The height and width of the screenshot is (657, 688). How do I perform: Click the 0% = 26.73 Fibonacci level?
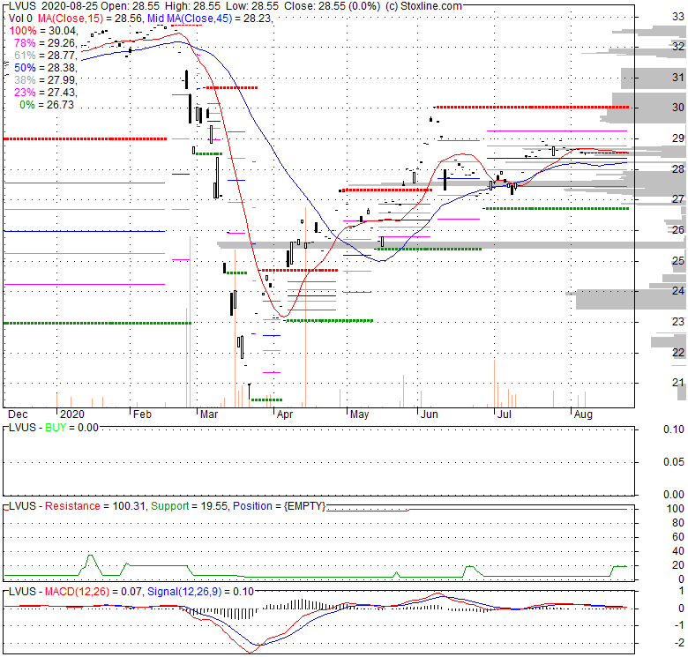coord(47,104)
